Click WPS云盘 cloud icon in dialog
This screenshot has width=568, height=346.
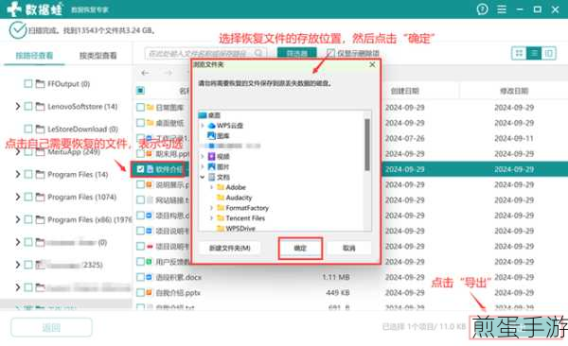211,125
